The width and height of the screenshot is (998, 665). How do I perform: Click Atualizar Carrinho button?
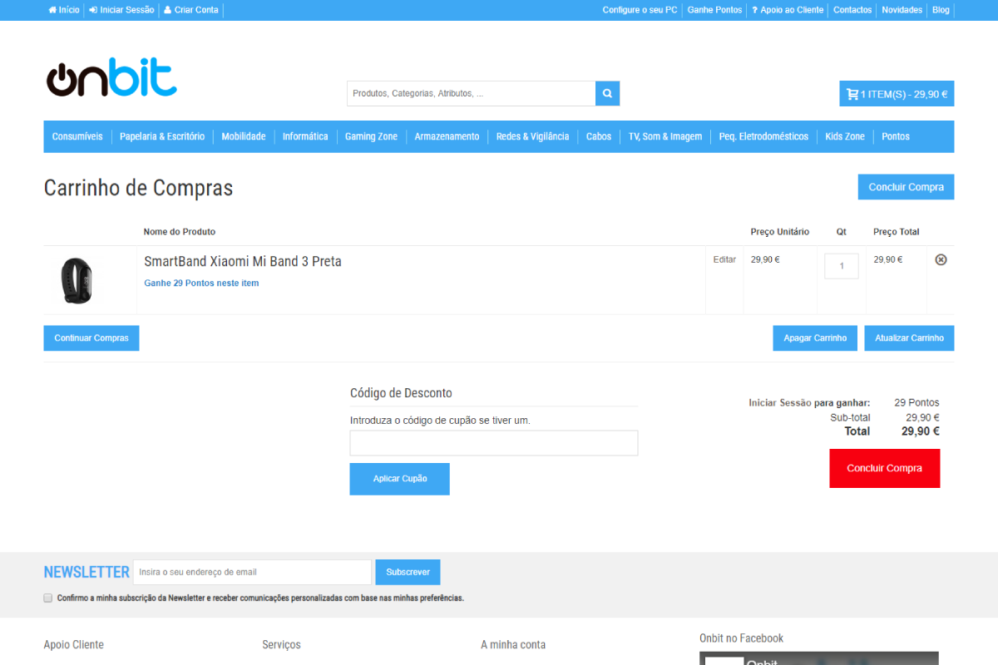[x=909, y=338]
